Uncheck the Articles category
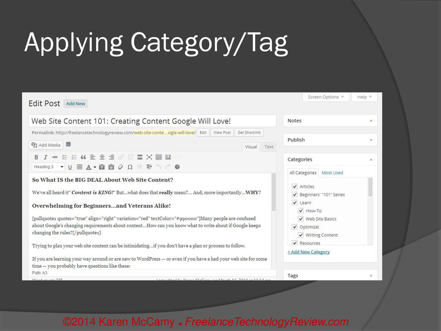This screenshot has width=441, height=331. (x=295, y=186)
